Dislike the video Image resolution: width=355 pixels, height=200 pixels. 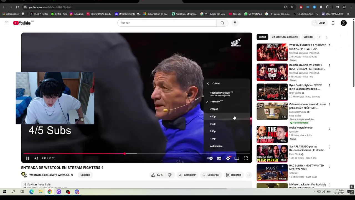point(170,175)
